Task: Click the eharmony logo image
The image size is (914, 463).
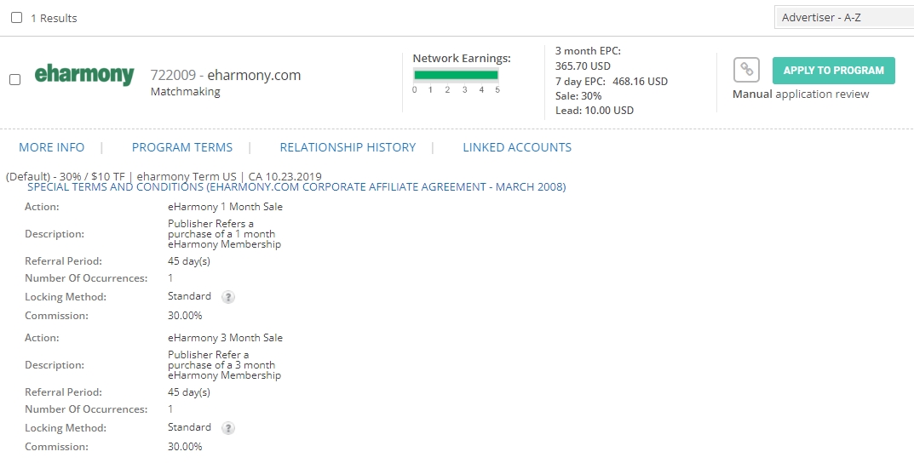Action: [x=84, y=75]
